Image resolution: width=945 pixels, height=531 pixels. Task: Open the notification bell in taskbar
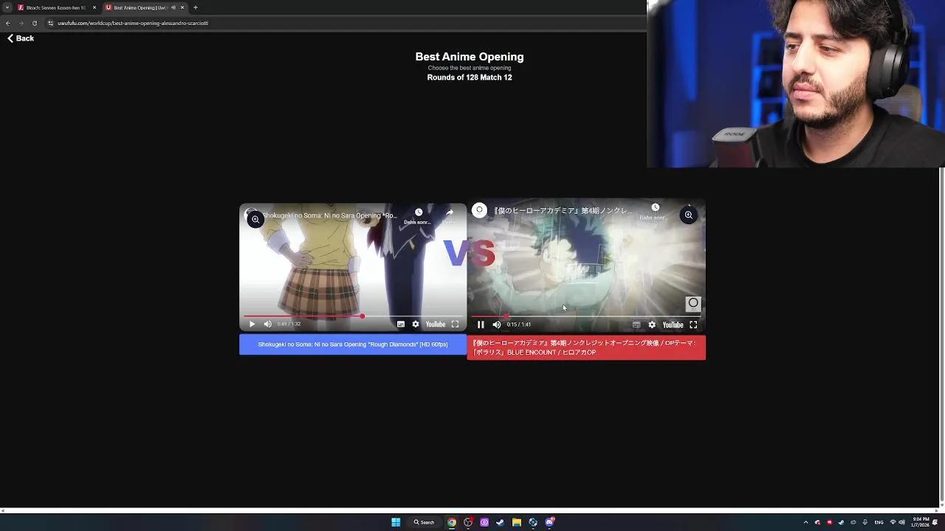(935, 522)
